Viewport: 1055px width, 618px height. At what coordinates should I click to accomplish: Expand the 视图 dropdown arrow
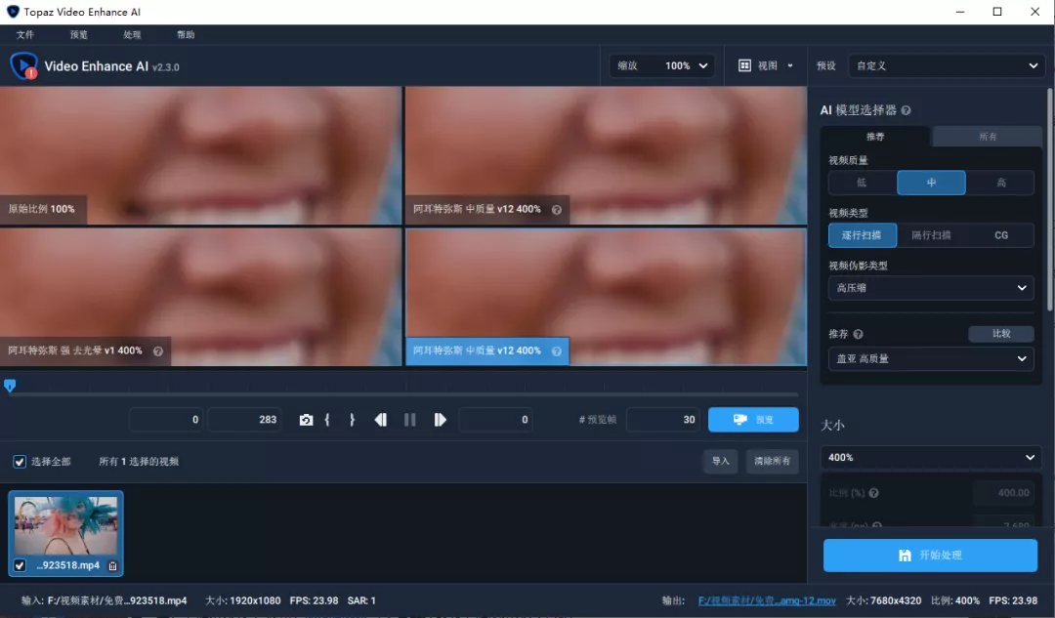(790, 65)
